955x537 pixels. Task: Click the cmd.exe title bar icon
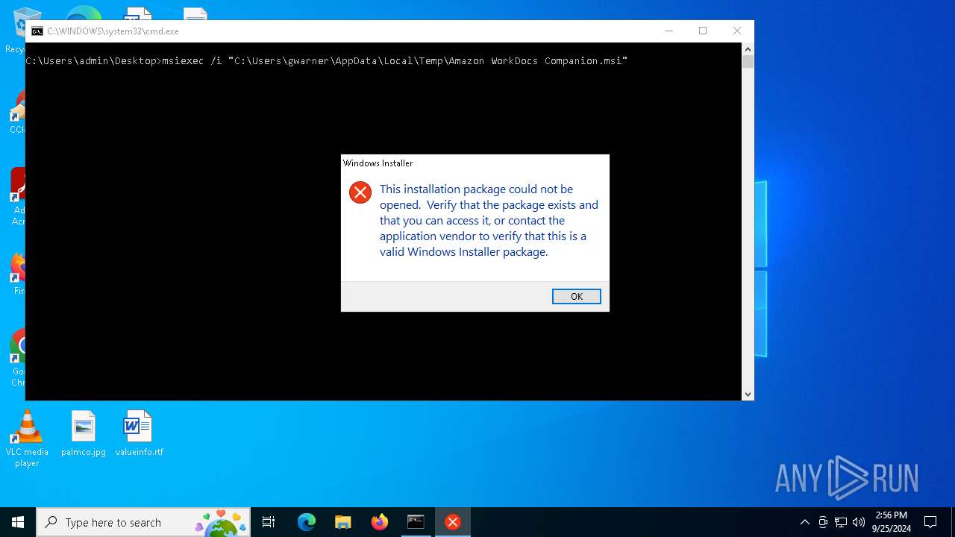(x=37, y=31)
